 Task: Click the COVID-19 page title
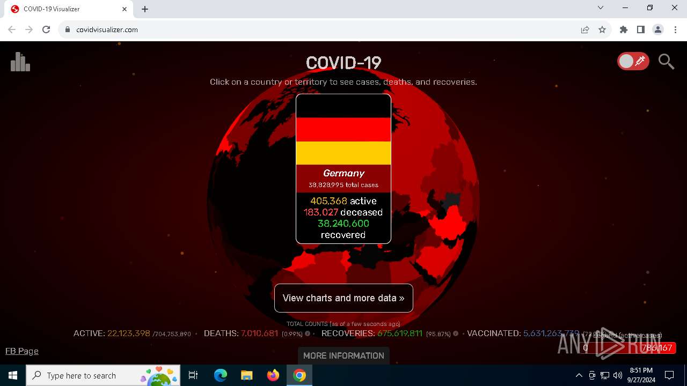click(x=343, y=63)
